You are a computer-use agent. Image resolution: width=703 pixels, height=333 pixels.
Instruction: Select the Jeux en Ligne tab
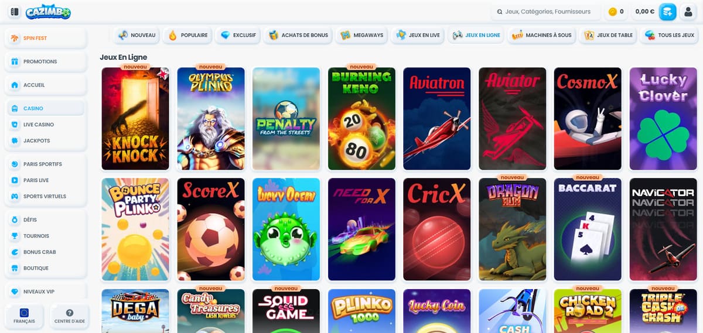pyautogui.click(x=476, y=35)
